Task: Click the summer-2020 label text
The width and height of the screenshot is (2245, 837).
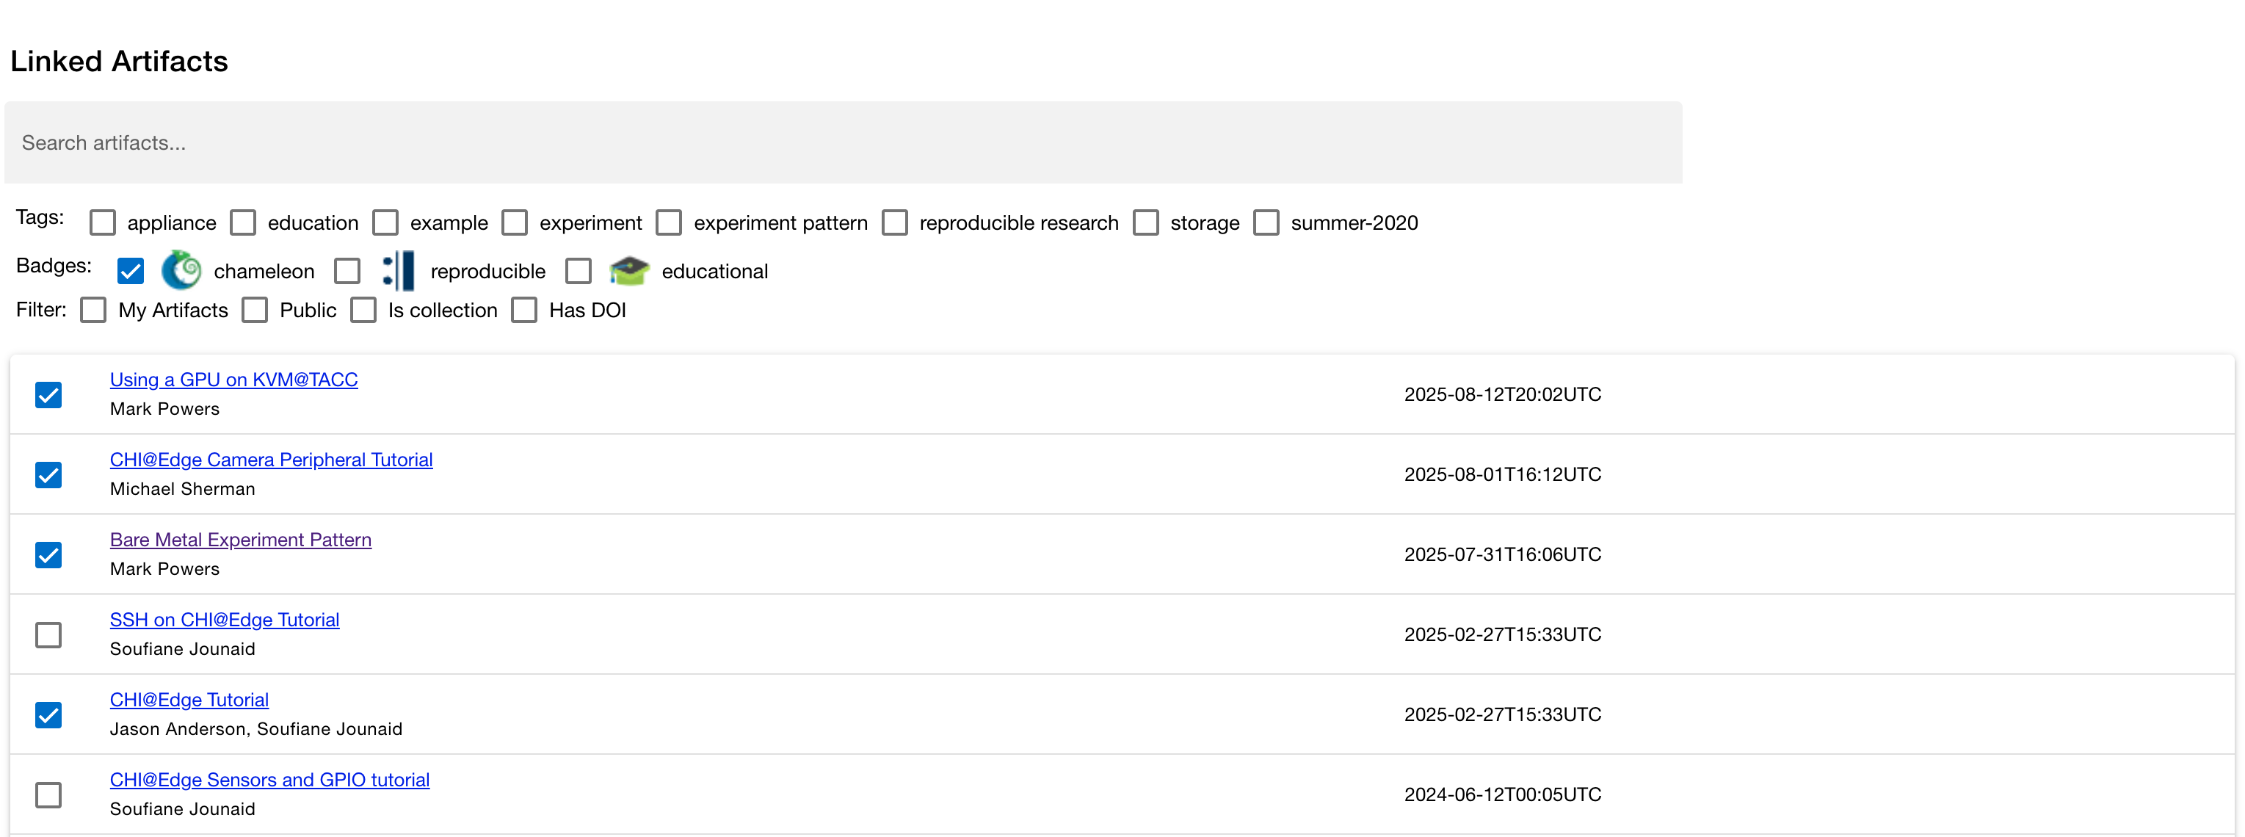Action: [x=1354, y=223]
